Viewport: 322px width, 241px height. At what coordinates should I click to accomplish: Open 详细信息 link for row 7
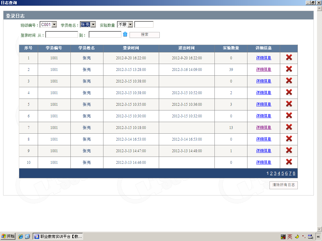point(264,127)
